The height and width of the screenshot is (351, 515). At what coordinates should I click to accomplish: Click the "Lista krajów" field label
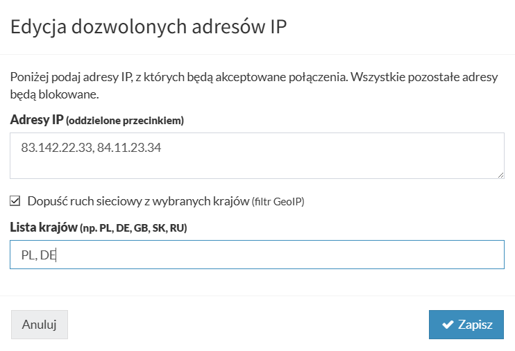click(43, 227)
